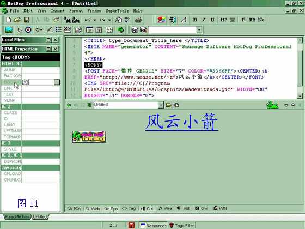Open the Untitled preview address dropdown

pos(161,105)
